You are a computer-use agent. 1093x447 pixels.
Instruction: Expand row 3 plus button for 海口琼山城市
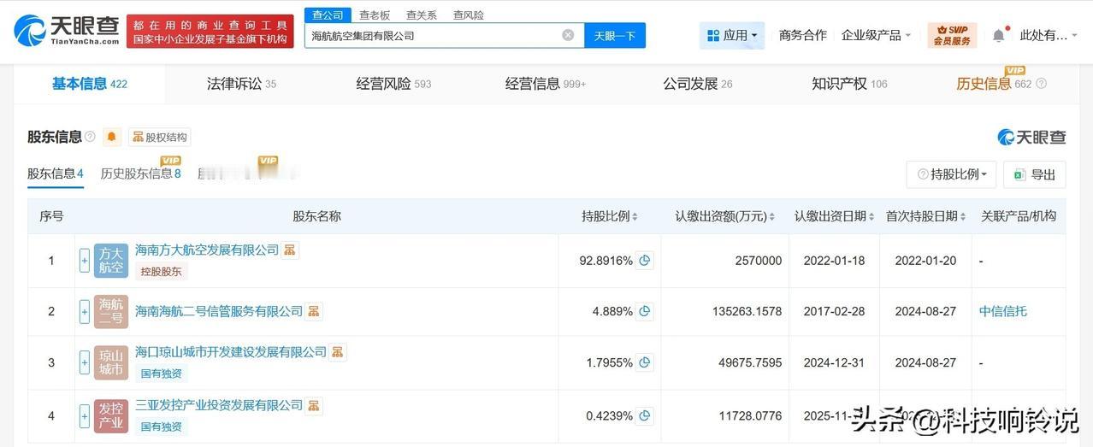pos(85,363)
